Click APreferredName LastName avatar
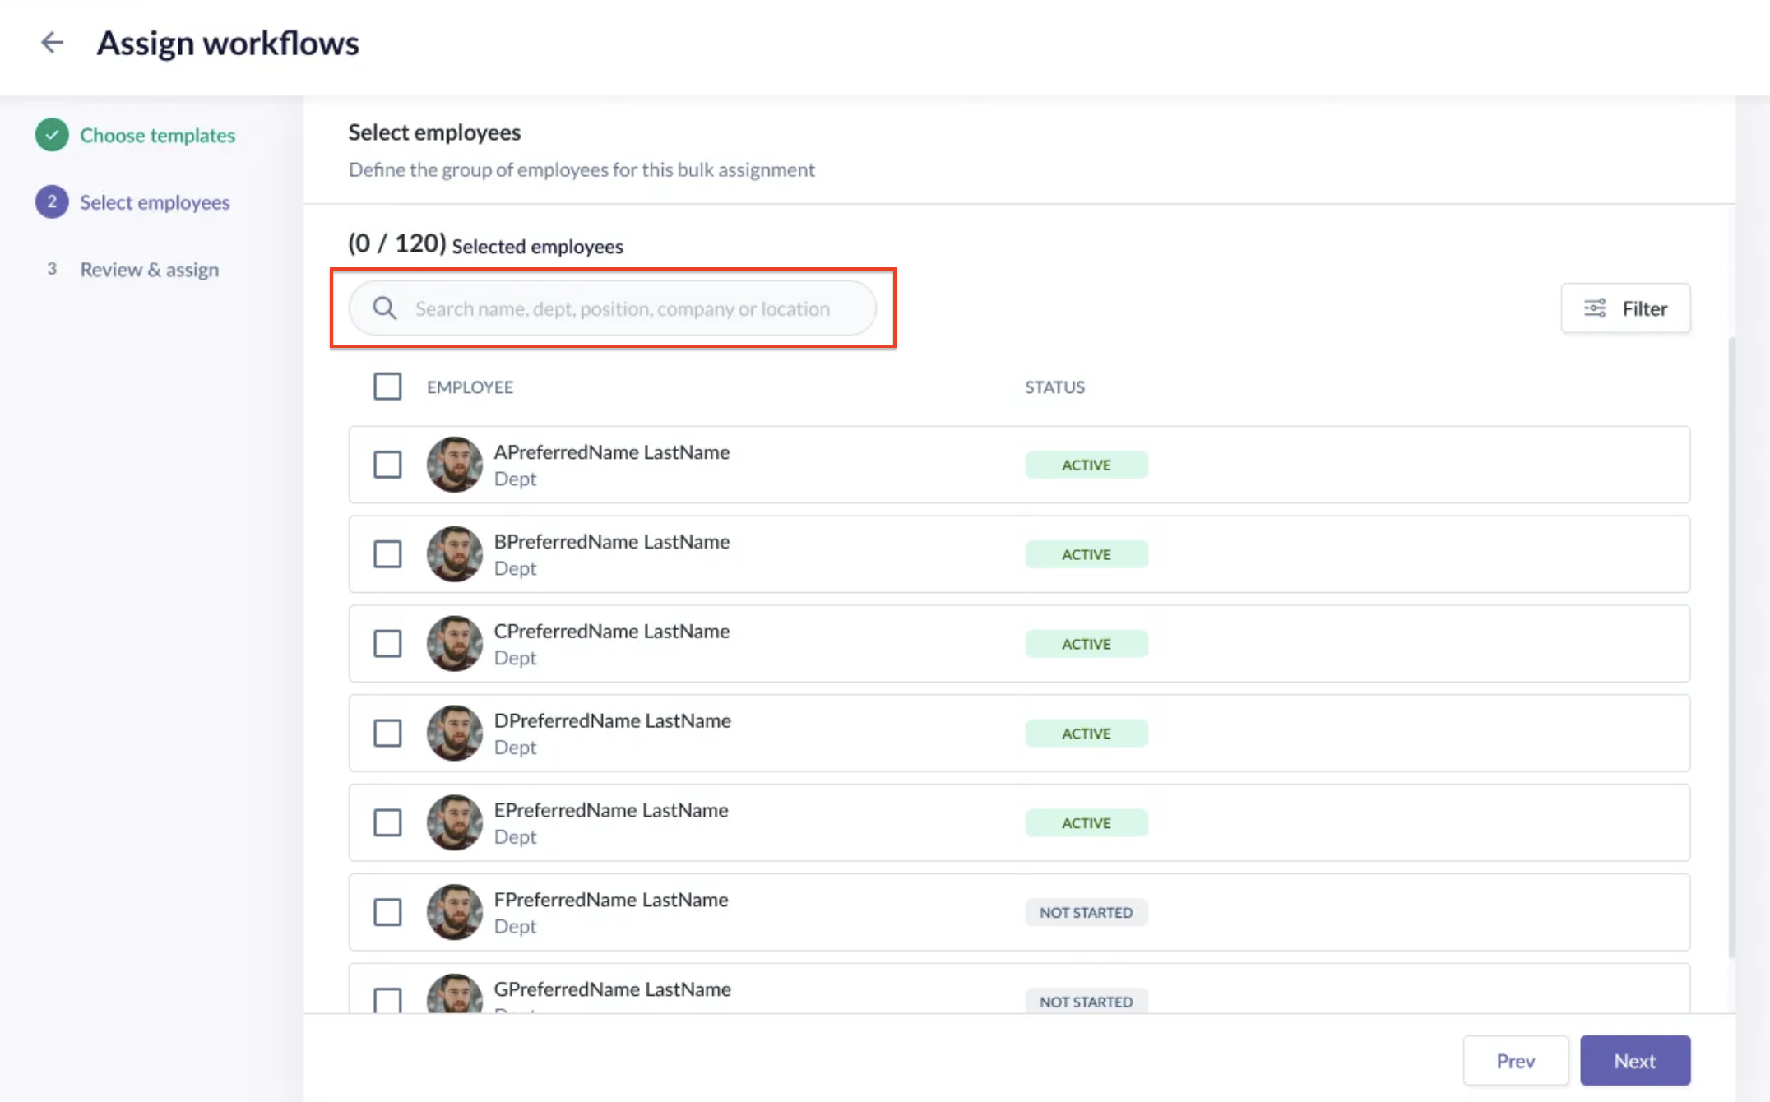Viewport: 1770px width, 1102px height. [x=454, y=465]
